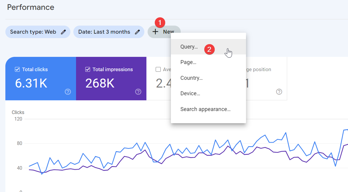Edit the Search type: Web filter pencil icon
The image size is (348, 192).
pyautogui.click(x=64, y=32)
